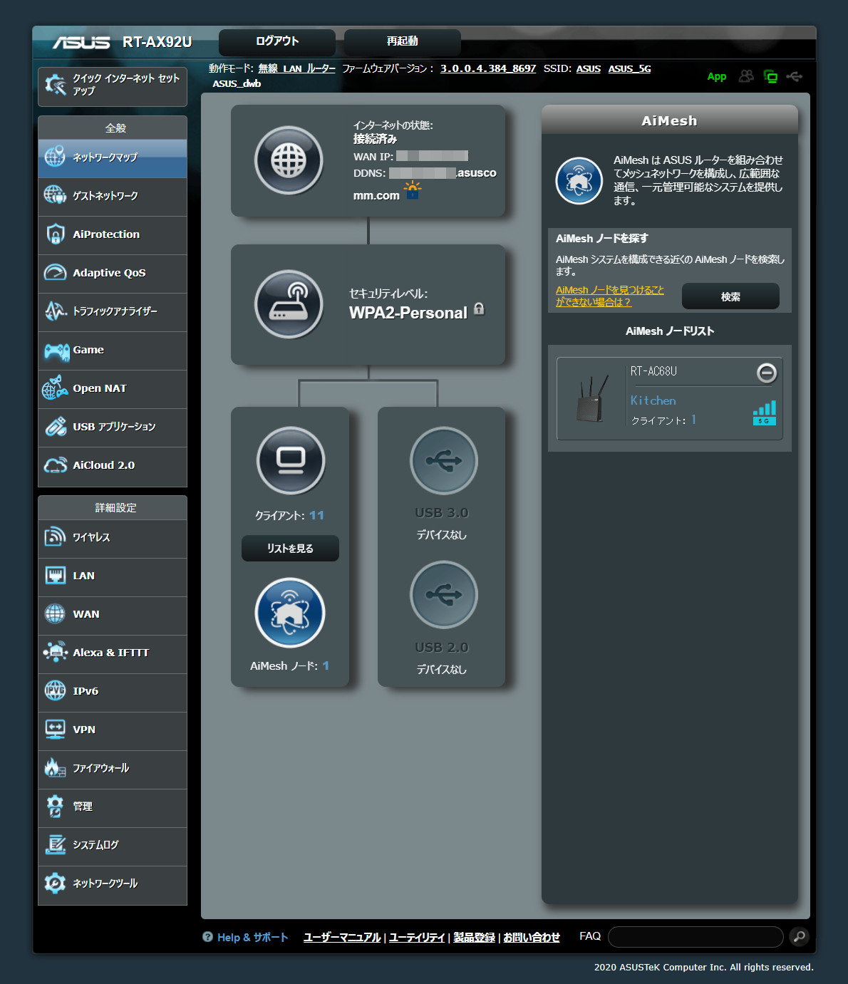Click the App status icon in header
This screenshot has height=984, width=848.
click(x=717, y=76)
